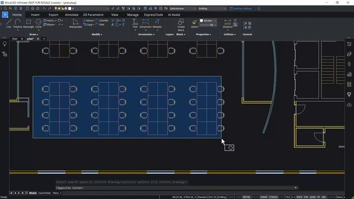This screenshot has width=354, height=199.
Task: Open the BricsCAD application menu button
Action: click(5, 15)
